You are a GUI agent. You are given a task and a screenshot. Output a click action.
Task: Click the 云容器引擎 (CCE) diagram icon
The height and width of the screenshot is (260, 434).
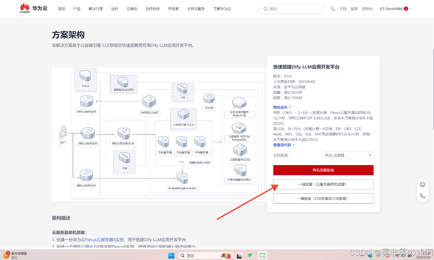coord(184,114)
